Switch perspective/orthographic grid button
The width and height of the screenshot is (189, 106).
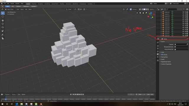(x=137, y=13)
